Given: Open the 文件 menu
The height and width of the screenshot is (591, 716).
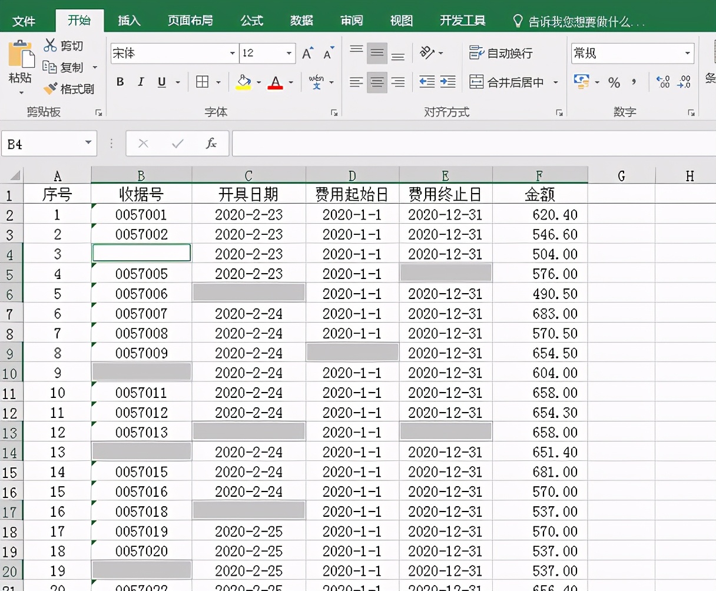Looking at the screenshot, I should coord(24,21).
